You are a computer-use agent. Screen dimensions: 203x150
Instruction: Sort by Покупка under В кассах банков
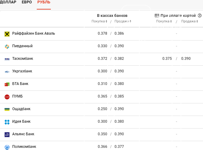click(x=99, y=21)
